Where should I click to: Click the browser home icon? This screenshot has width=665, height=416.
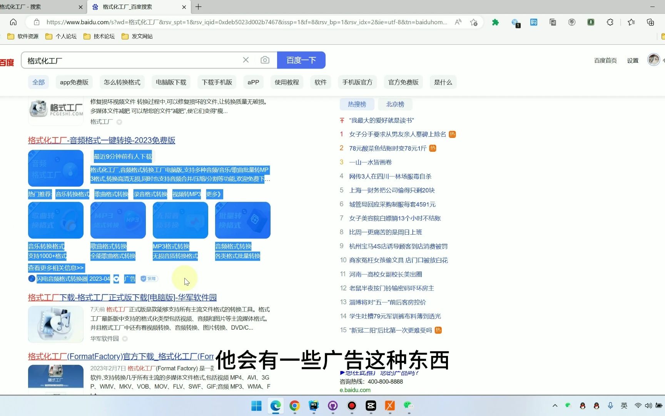(13, 22)
